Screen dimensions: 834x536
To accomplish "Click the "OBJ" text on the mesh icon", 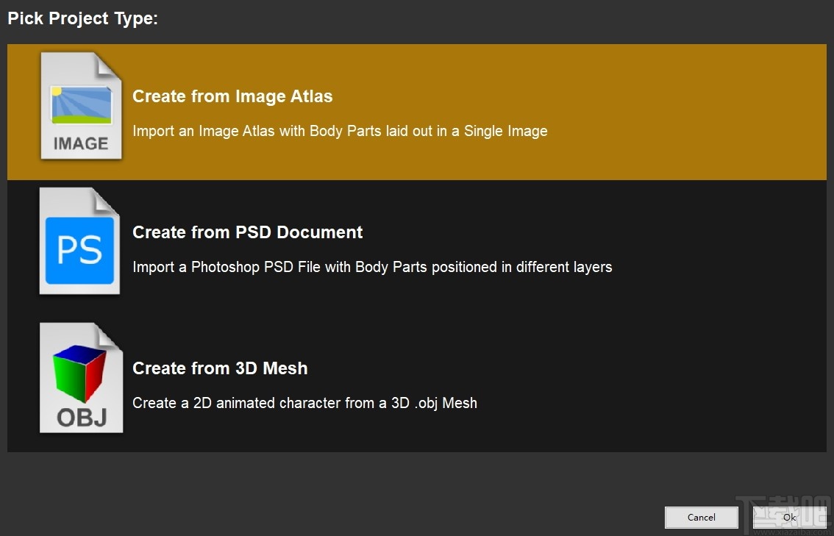I will pyautogui.click(x=82, y=418).
